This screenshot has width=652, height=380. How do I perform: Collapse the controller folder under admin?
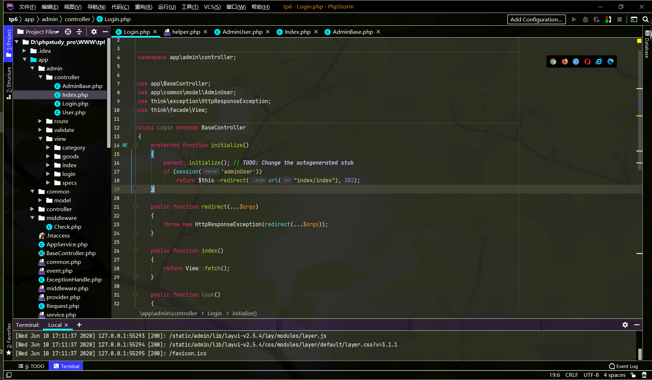[41, 77]
